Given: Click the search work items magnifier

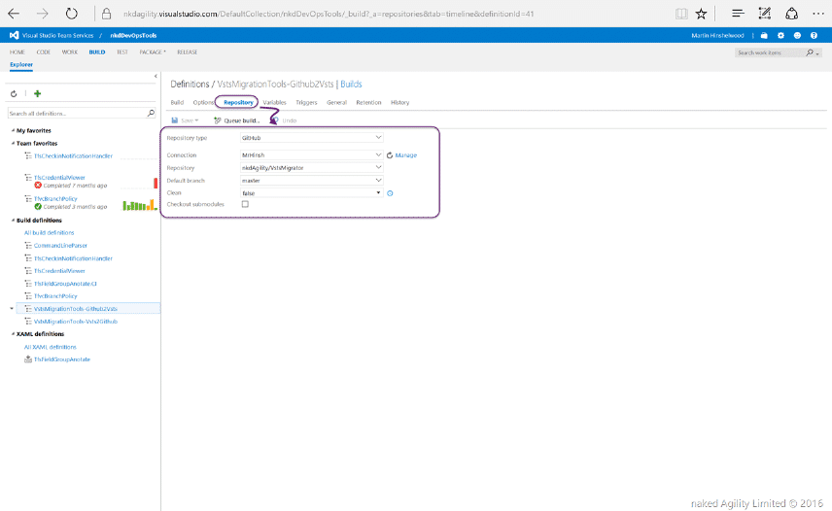Looking at the screenshot, I should pyautogui.click(x=810, y=52).
